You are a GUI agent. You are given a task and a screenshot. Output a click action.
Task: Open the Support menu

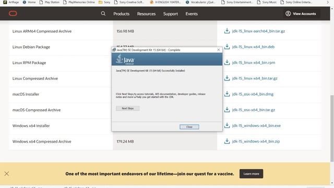click(171, 14)
